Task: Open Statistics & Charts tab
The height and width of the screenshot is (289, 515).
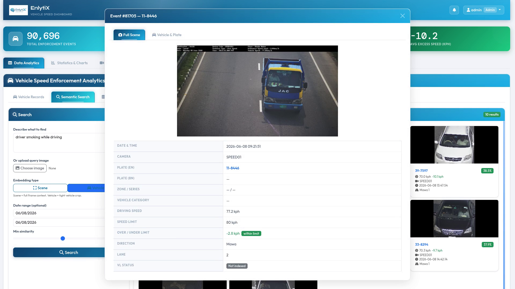Action: 69,63
